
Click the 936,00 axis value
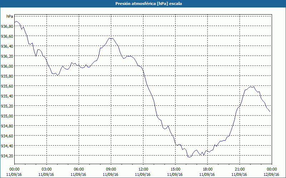point(7,66)
